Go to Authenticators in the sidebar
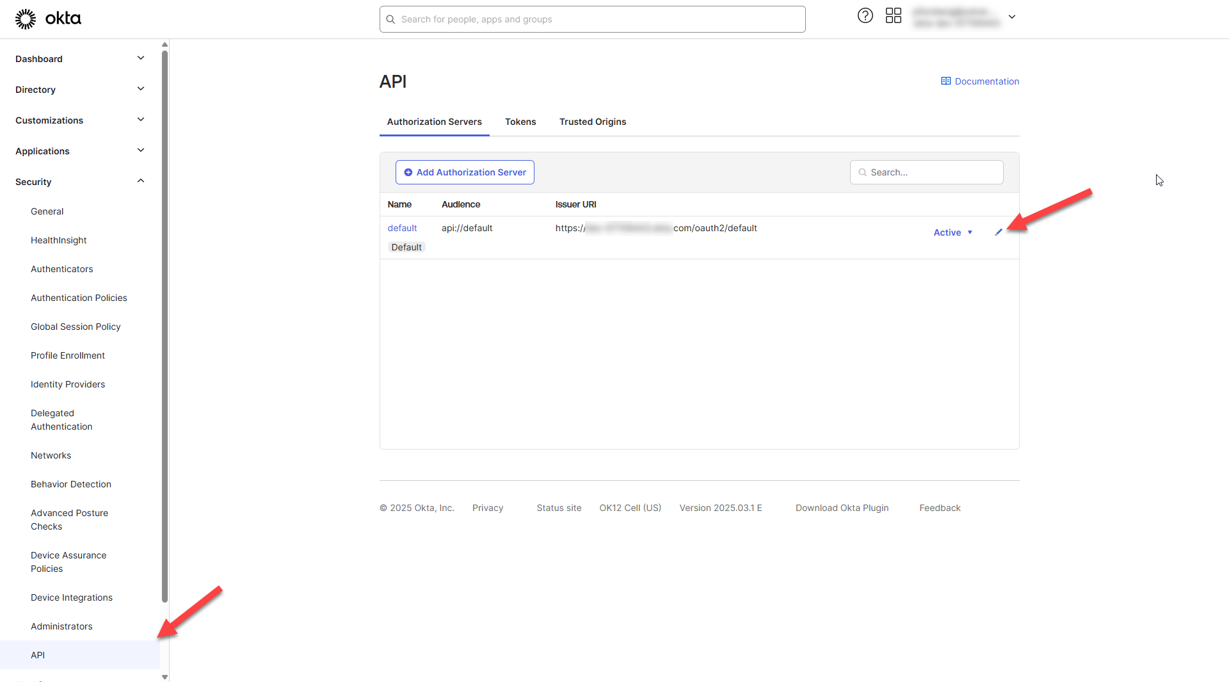 [61, 269]
